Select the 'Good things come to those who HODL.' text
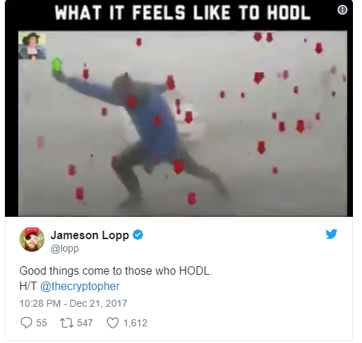Screen dimensions: 362x343 coord(116,271)
